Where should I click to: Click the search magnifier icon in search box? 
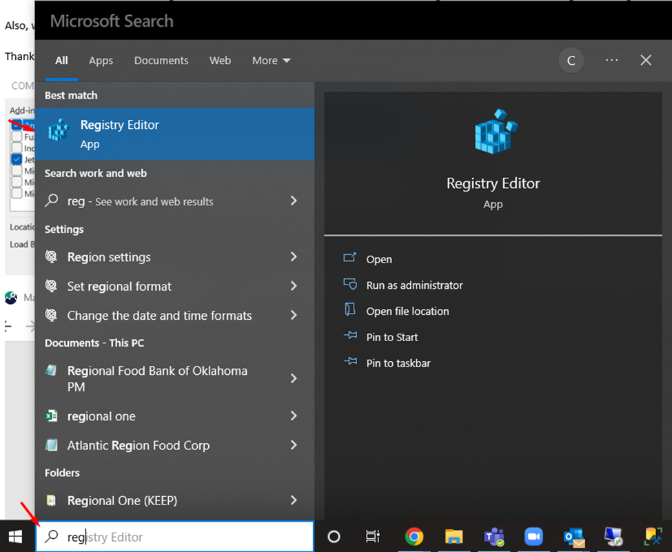tap(52, 536)
